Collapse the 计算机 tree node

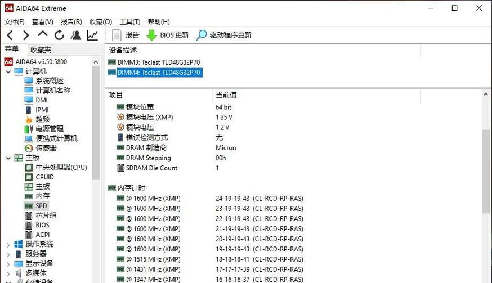pyautogui.click(x=8, y=71)
